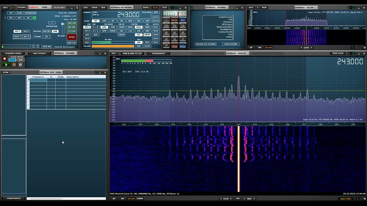Select FM demodulation mode
Viewport: 367px width, 206px height.
click(113, 21)
